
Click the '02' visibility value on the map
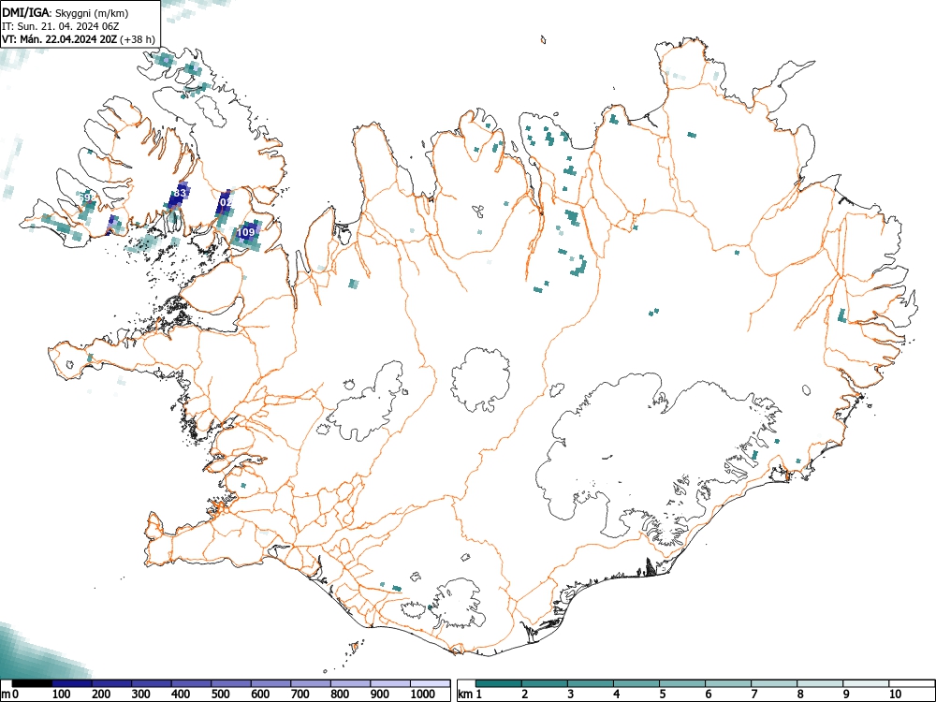(226, 202)
